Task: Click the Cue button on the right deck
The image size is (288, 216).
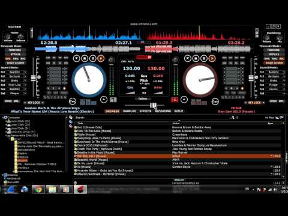Action: [x=215, y=101]
